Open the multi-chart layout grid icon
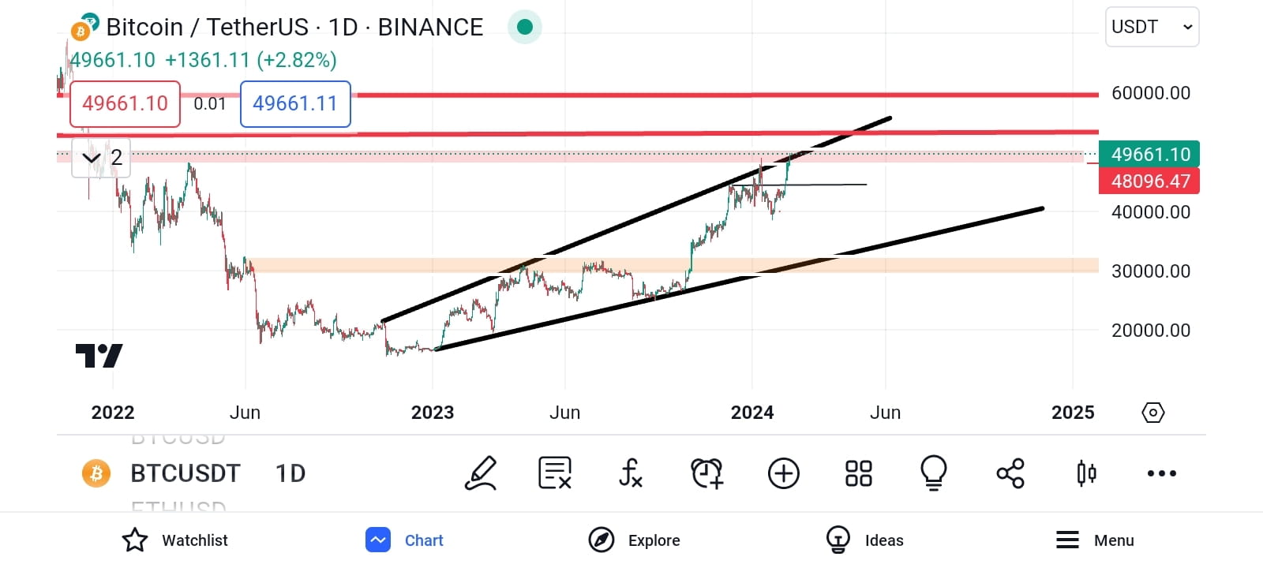The image size is (1263, 568). (x=858, y=473)
